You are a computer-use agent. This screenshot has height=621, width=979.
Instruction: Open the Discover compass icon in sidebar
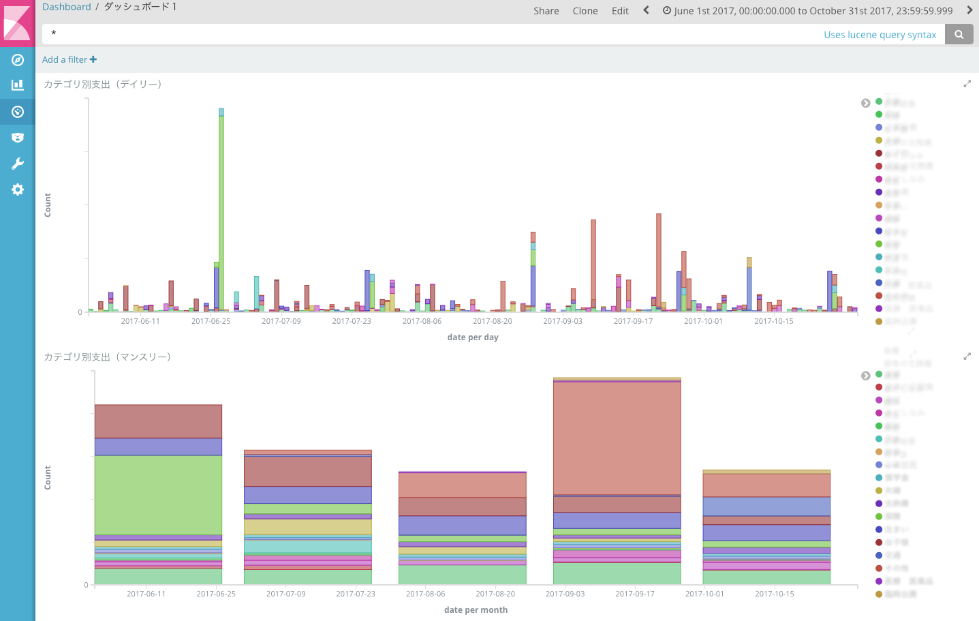pyautogui.click(x=18, y=60)
